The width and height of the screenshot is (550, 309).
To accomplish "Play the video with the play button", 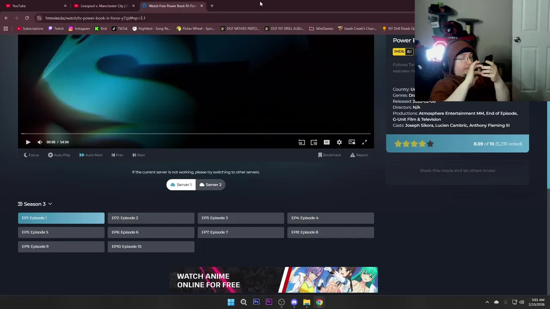I will [x=28, y=142].
